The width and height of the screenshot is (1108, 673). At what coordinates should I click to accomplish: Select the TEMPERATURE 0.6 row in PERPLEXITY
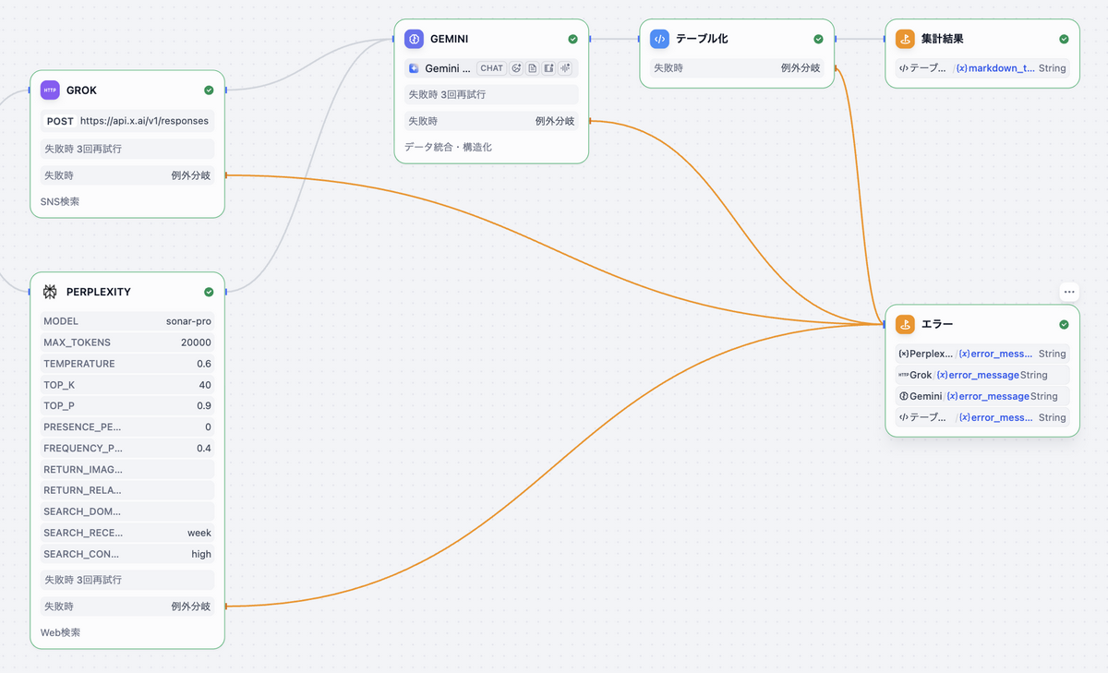[127, 364]
